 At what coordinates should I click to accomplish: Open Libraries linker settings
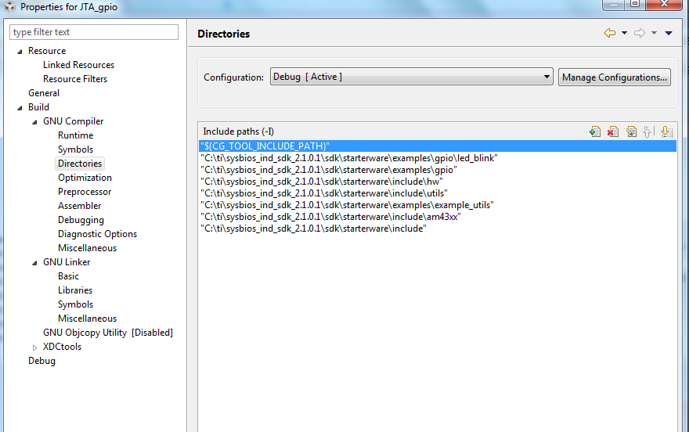pos(75,290)
